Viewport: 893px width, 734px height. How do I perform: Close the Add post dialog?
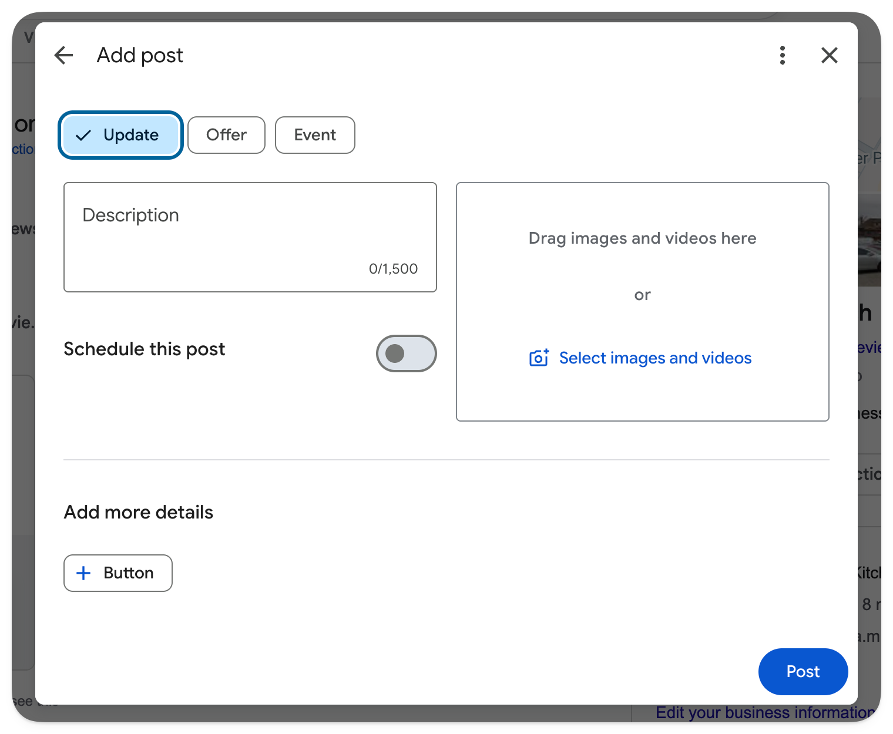(x=829, y=55)
